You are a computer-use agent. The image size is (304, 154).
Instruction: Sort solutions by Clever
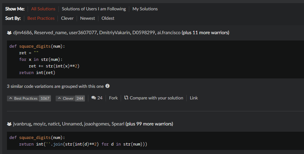pyautogui.click(x=67, y=18)
